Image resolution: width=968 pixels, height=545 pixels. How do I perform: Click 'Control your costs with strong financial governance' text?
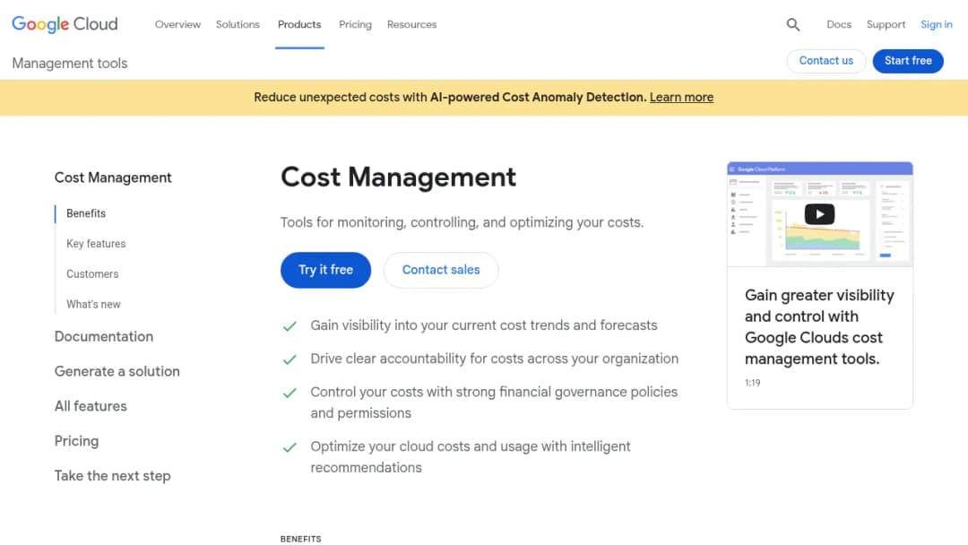pos(494,402)
